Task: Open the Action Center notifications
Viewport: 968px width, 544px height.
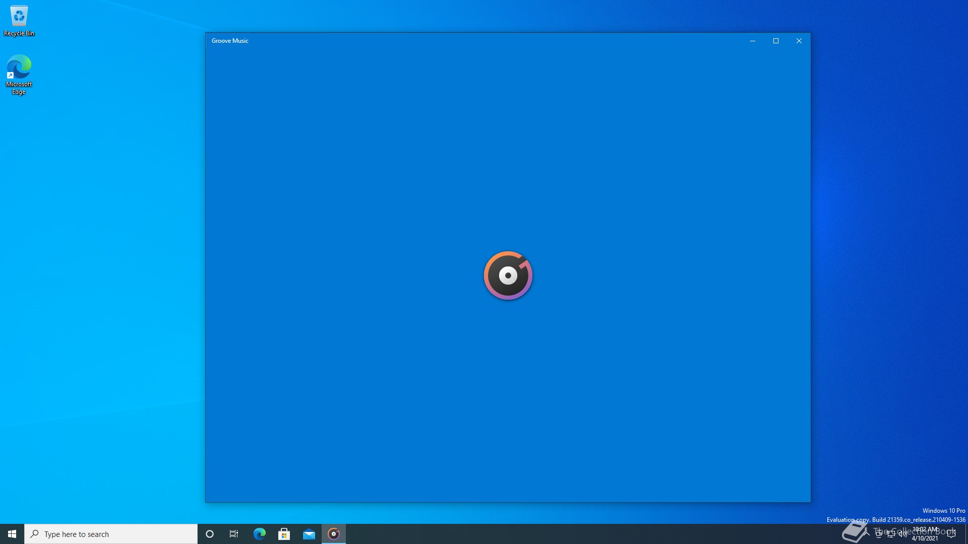Action: pos(951,534)
